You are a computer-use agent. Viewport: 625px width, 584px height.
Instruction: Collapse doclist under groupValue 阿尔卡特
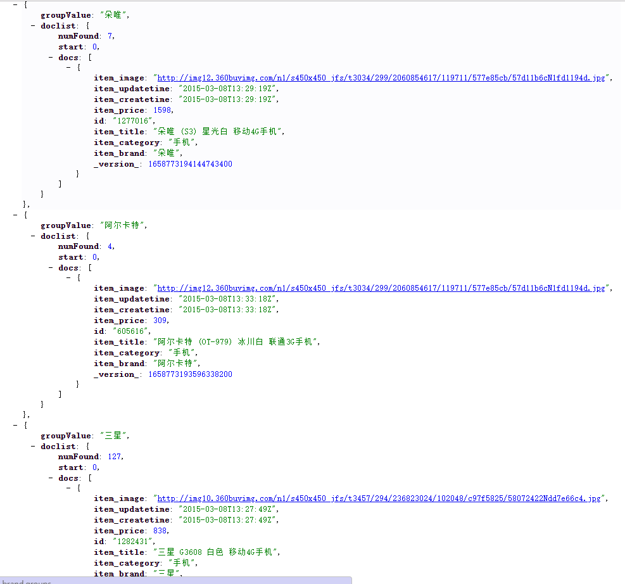pyautogui.click(x=33, y=236)
